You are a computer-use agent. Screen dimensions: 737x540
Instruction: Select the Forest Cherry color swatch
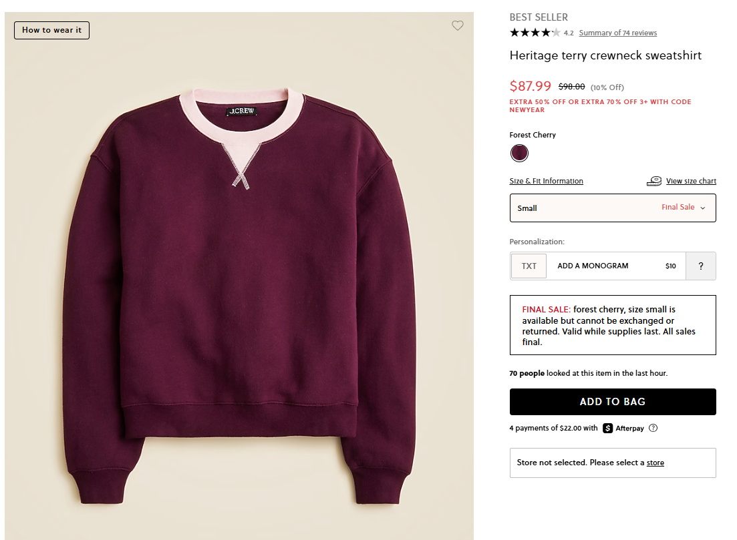pyautogui.click(x=519, y=154)
